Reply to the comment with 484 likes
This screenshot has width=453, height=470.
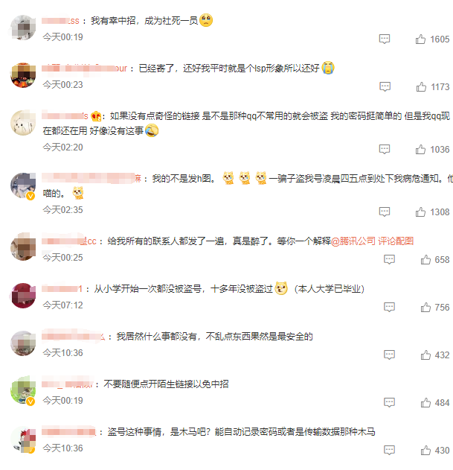(389, 403)
